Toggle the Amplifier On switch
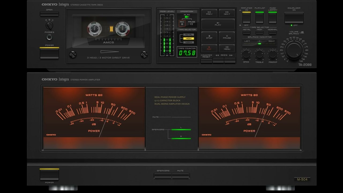 246,18
